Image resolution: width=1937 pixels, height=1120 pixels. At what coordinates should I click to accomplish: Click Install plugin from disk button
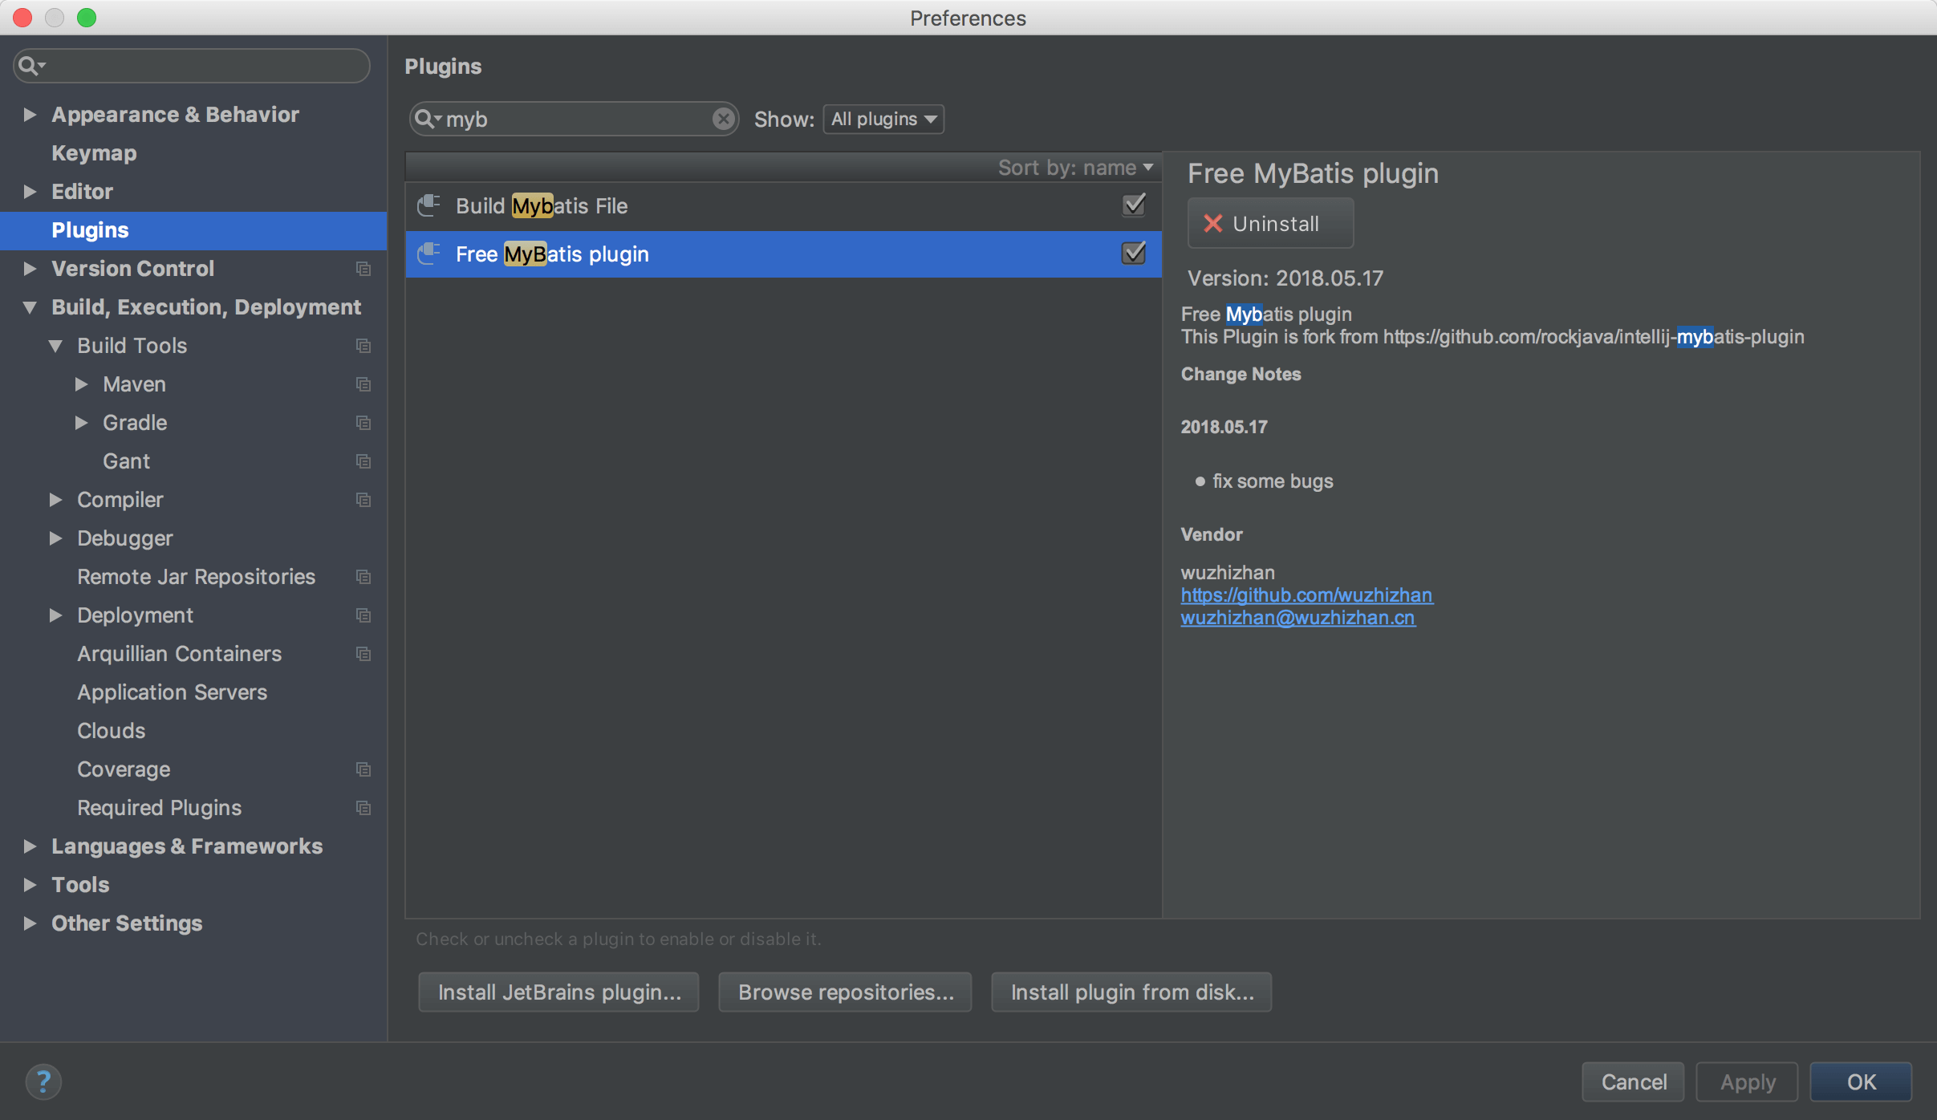(1132, 992)
